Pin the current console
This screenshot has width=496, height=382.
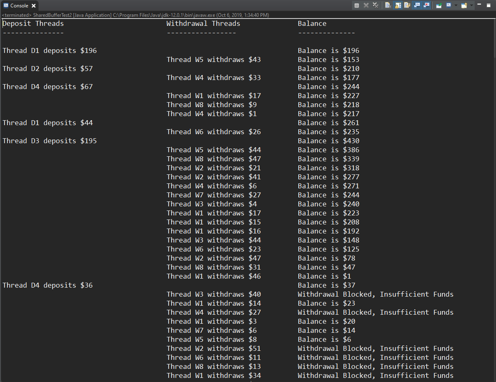point(439,5)
